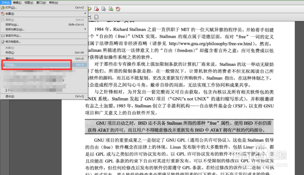
Task: Click the shaded note beginning 'GNU 项目启动之时'
Action: point(179,127)
